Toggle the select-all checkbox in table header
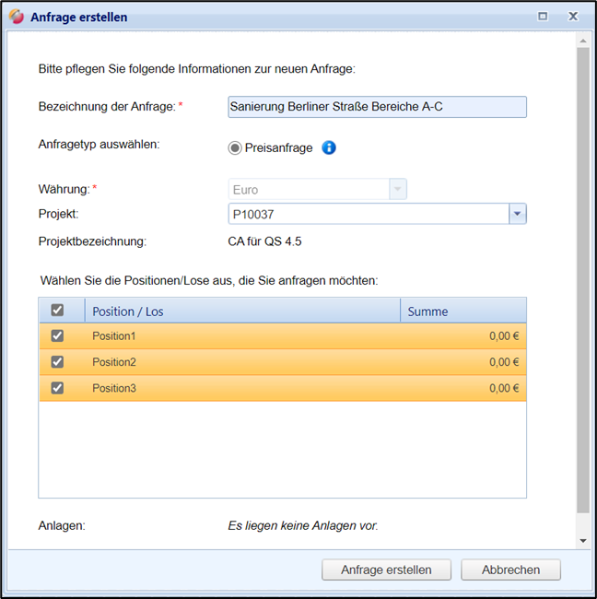This screenshot has height=599, width=597. click(57, 311)
